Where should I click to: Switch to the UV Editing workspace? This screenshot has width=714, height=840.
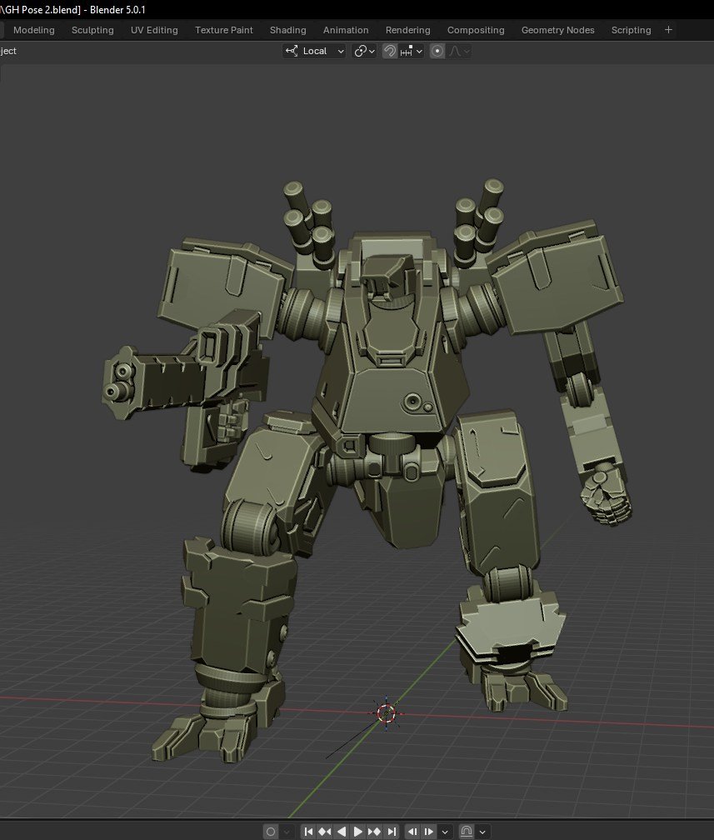[154, 30]
